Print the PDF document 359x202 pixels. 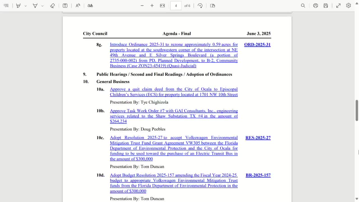click(x=316, y=6)
